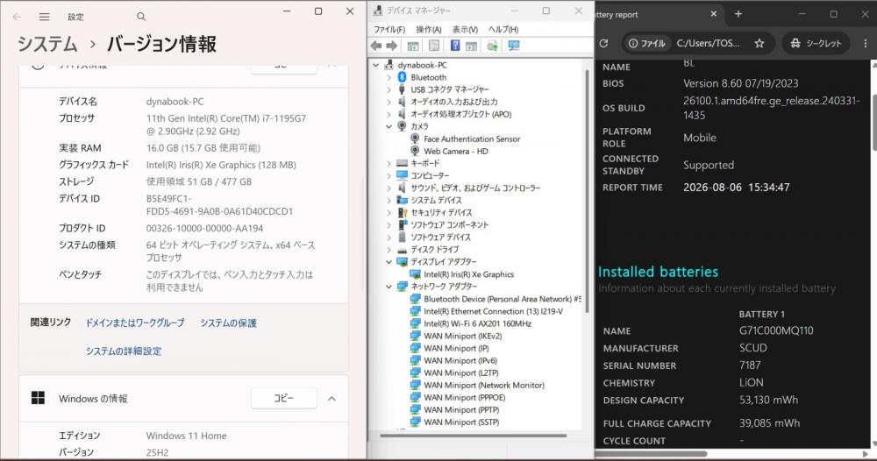The height and width of the screenshot is (461, 877).
Task: Open a new browser tab with plus
Action: point(738,14)
